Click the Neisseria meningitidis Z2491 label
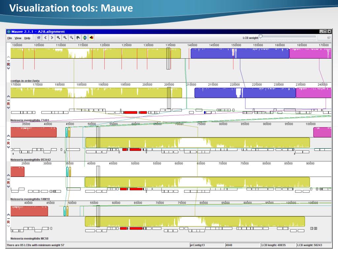Viewport: 338px width, 253px height. point(30,120)
